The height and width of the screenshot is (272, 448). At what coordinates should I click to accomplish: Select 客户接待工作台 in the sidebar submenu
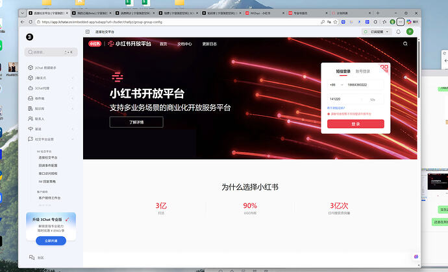click(50, 198)
